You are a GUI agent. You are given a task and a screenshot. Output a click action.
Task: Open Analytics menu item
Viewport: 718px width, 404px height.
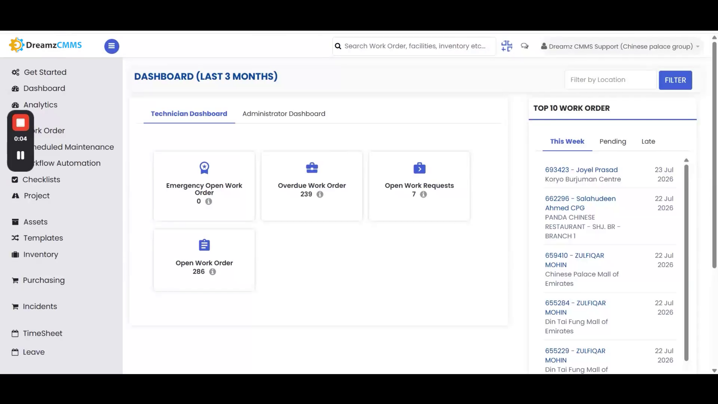[40, 105]
